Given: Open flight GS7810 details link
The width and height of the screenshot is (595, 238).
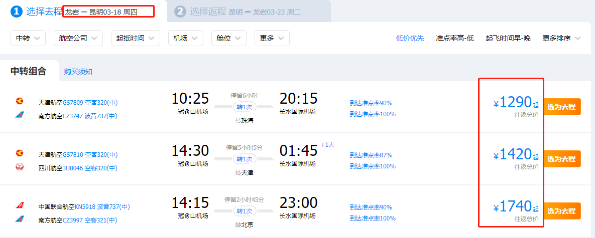Looking at the screenshot, I should (x=90, y=155).
